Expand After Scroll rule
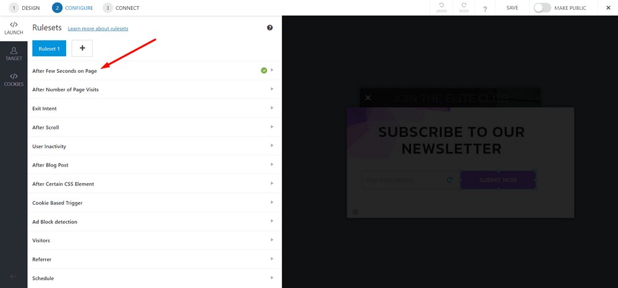 (x=154, y=128)
